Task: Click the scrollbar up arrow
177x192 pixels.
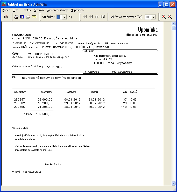Action: [173, 24]
